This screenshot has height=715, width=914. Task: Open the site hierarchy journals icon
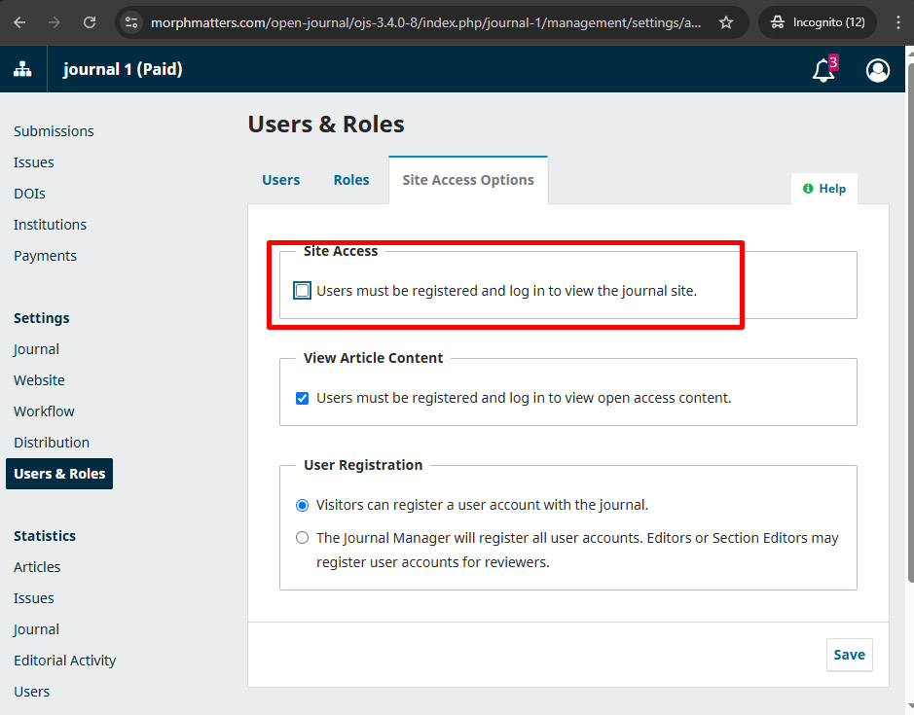22,69
